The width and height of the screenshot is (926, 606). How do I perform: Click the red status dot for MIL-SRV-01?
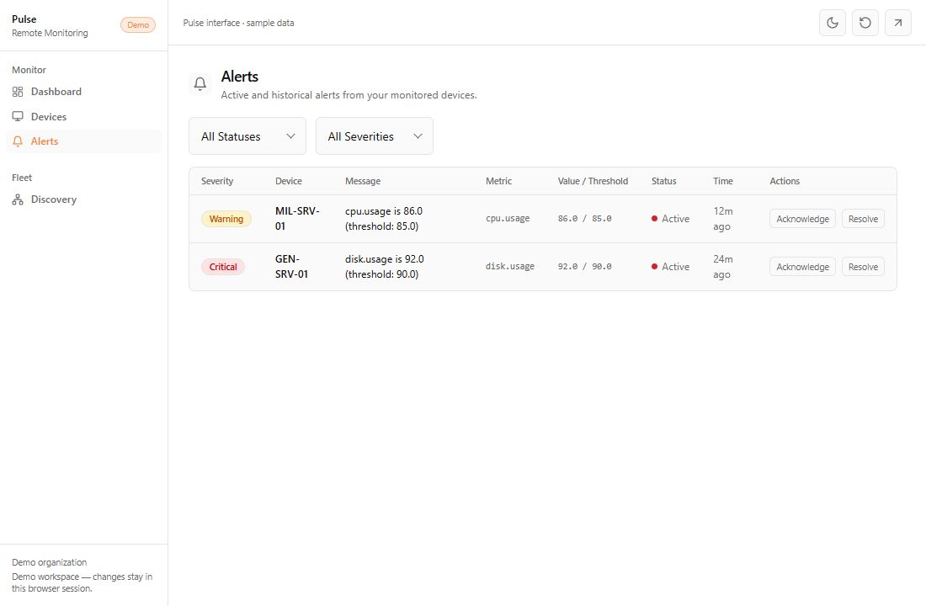click(654, 219)
